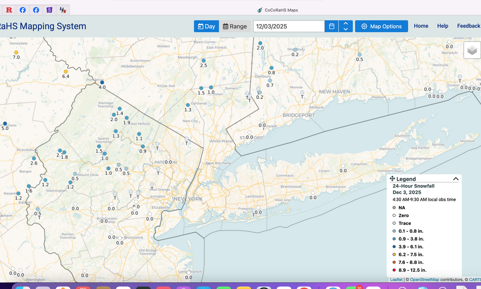Click the yellow 6.4 snowfall marker
This screenshot has width=481, height=289.
click(66, 72)
